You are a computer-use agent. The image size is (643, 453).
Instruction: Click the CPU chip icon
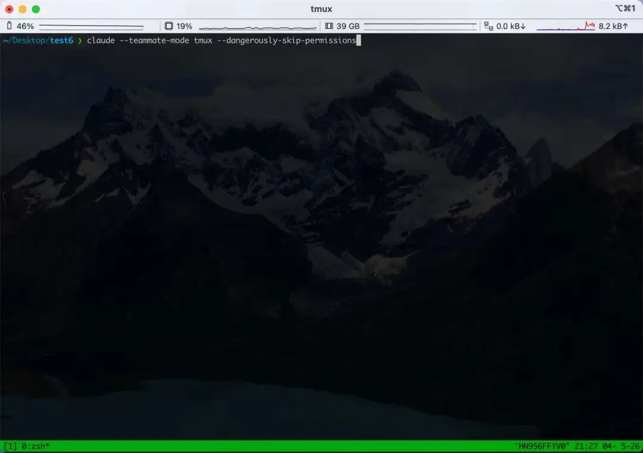(x=168, y=26)
